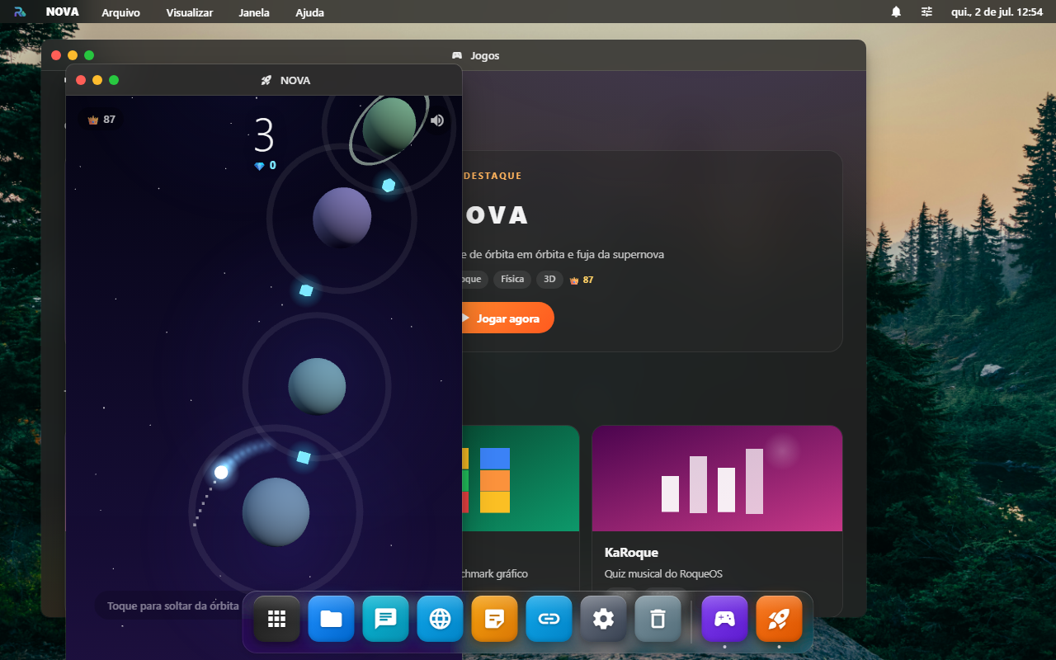Launch the Files app from the dock
The height and width of the screenshot is (660, 1056).
pyautogui.click(x=332, y=619)
